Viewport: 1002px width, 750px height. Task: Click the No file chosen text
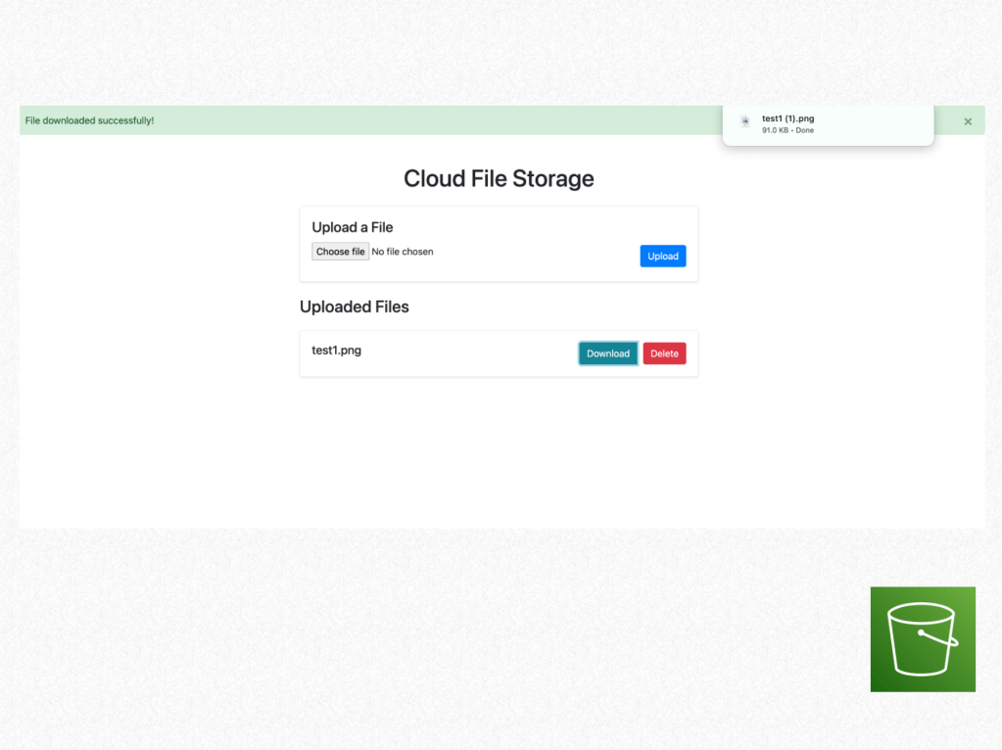[x=403, y=252]
